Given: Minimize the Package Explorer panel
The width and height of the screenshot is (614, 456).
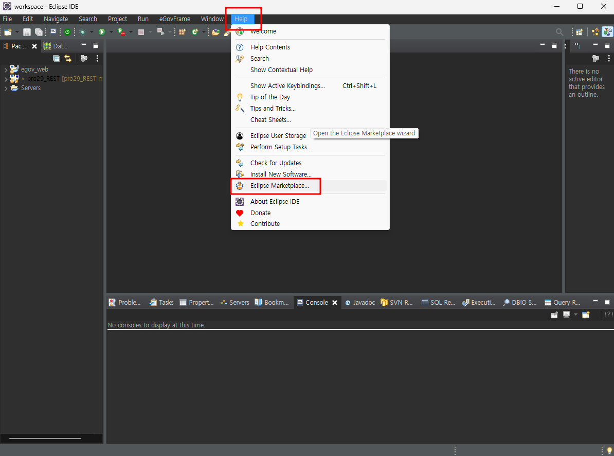Looking at the screenshot, I should click(x=84, y=45).
